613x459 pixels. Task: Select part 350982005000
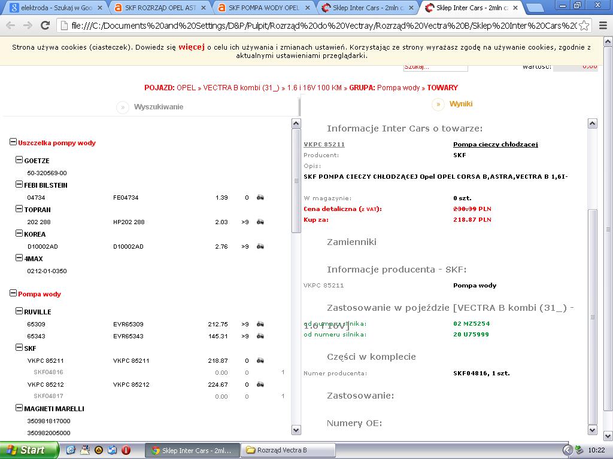point(49,433)
